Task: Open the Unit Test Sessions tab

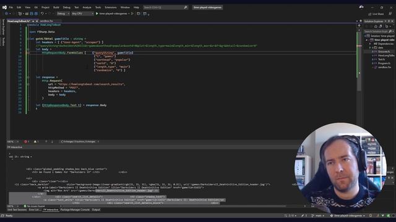Action: [17, 210]
